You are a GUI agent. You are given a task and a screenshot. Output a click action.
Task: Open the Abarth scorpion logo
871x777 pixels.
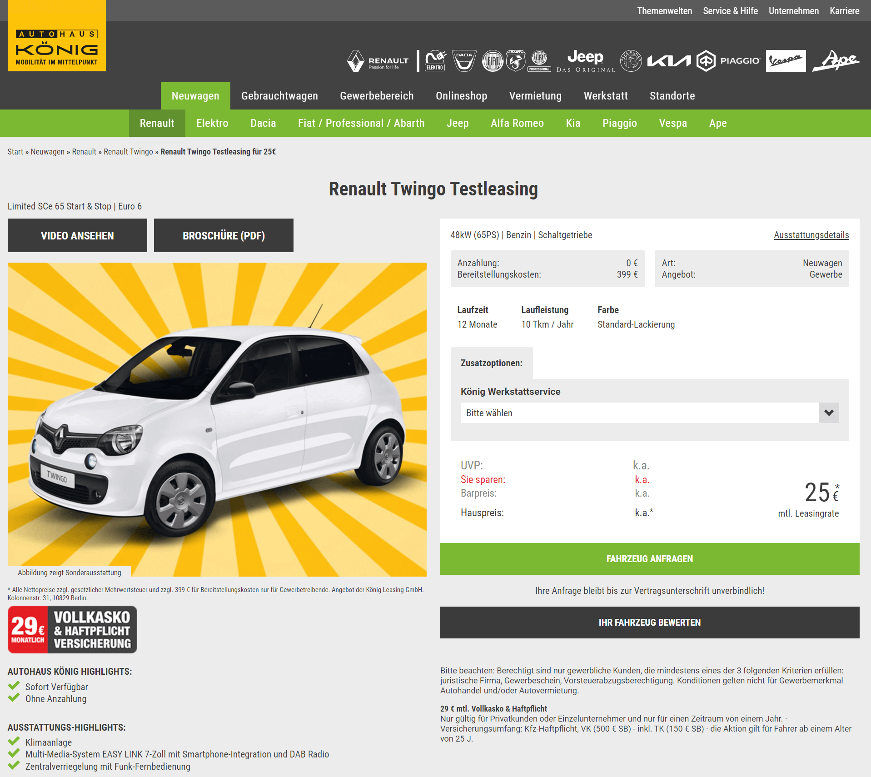[516, 61]
